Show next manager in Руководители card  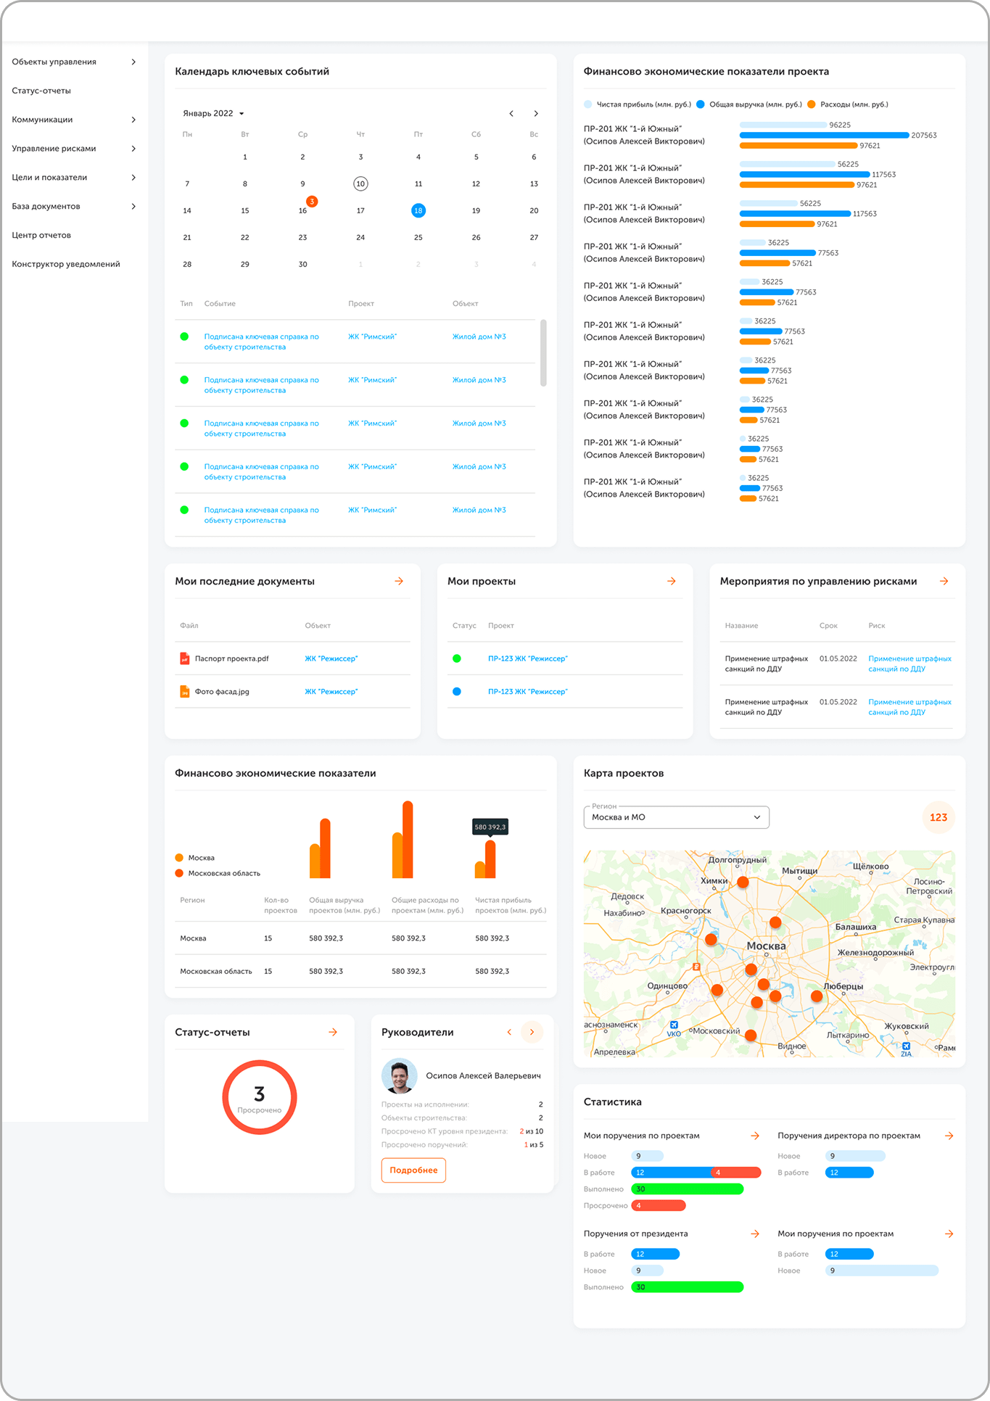click(x=532, y=1032)
